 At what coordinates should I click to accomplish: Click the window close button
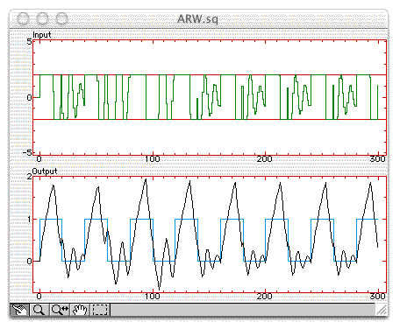[23, 19]
